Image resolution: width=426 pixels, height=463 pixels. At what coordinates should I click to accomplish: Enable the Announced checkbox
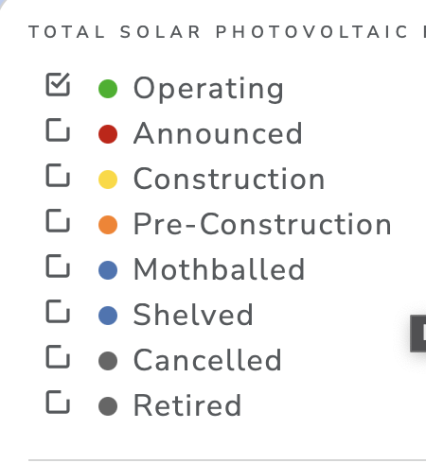point(58,129)
